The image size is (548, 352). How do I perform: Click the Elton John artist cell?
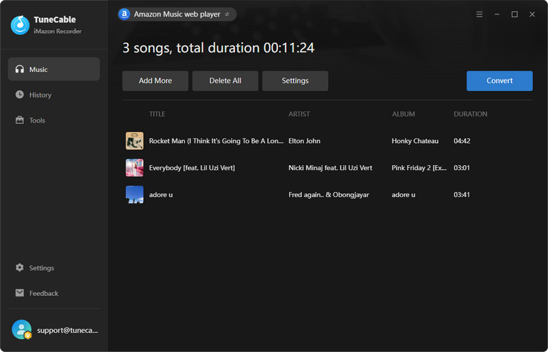click(x=304, y=141)
